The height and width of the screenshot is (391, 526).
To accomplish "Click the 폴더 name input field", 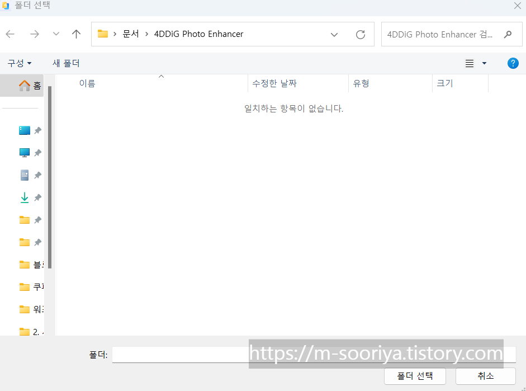I will click(314, 355).
